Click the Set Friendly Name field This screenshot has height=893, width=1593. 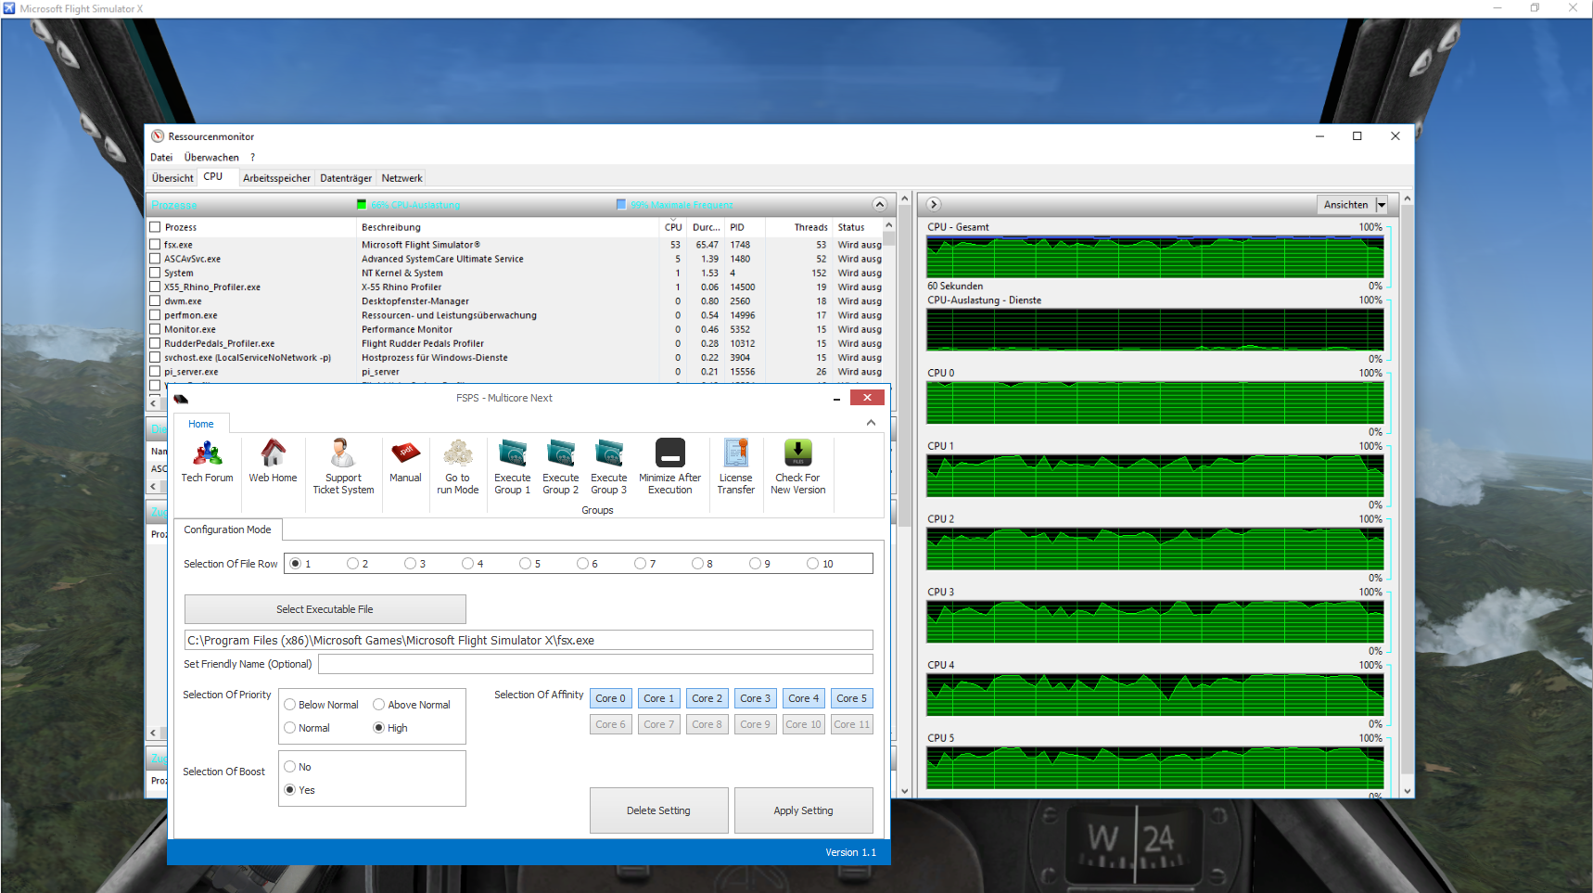[595, 664]
